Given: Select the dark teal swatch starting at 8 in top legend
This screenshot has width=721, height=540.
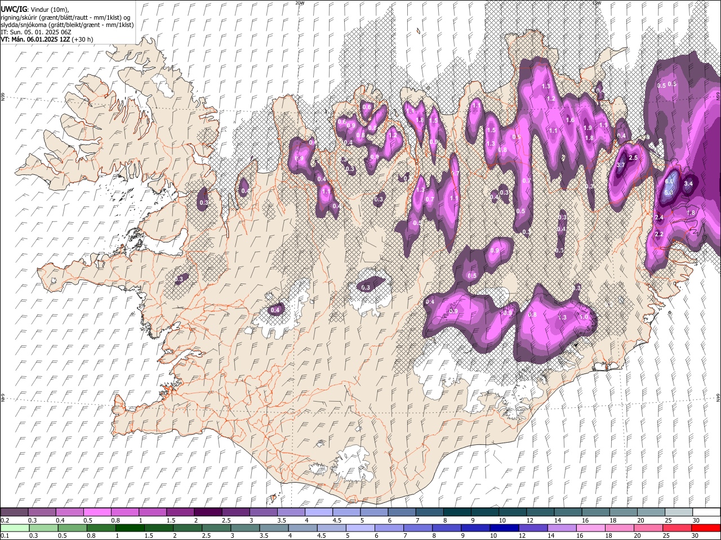Looking at the screenshot, I should (457, 512).
